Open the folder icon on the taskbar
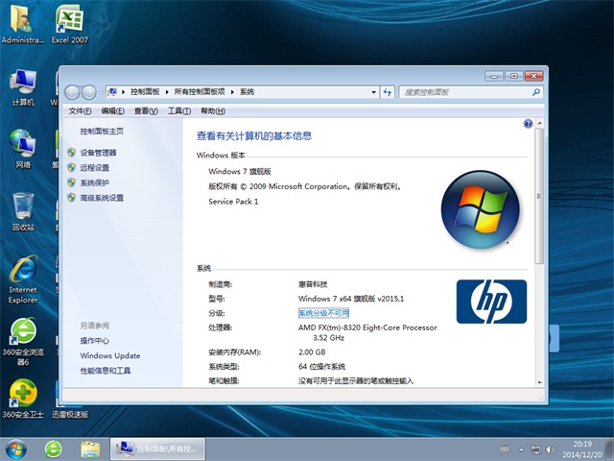Image resolution: width=614 pixels, height=461 pixels. pyautogui.click(x=91, y=448)
